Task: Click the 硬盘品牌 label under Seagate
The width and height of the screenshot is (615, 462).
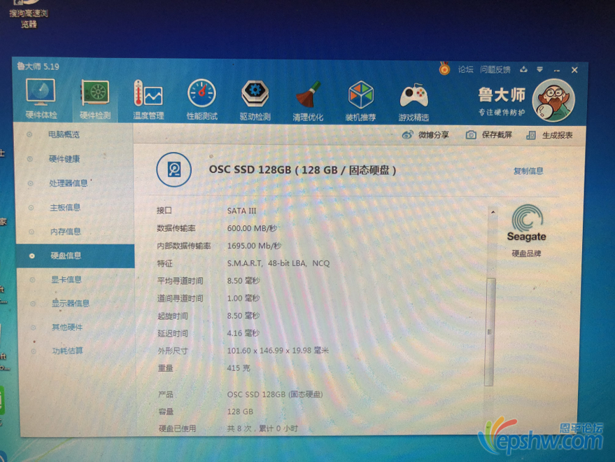Action: pos(526,253)
